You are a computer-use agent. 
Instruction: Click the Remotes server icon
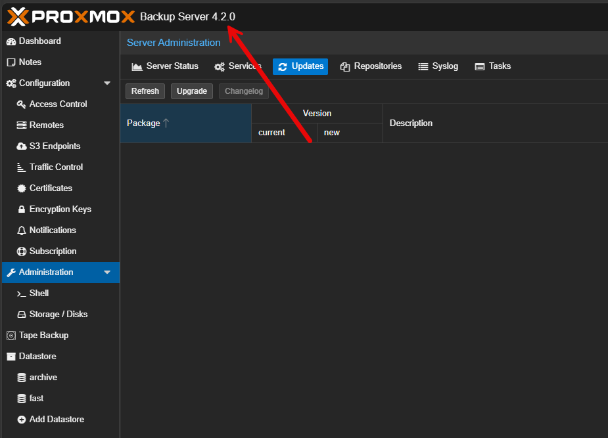coord(21,125)
